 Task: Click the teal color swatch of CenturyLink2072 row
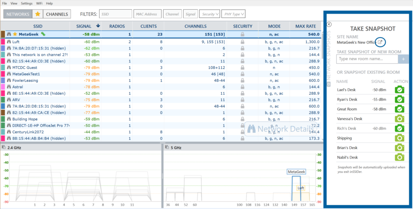point(3,132)
